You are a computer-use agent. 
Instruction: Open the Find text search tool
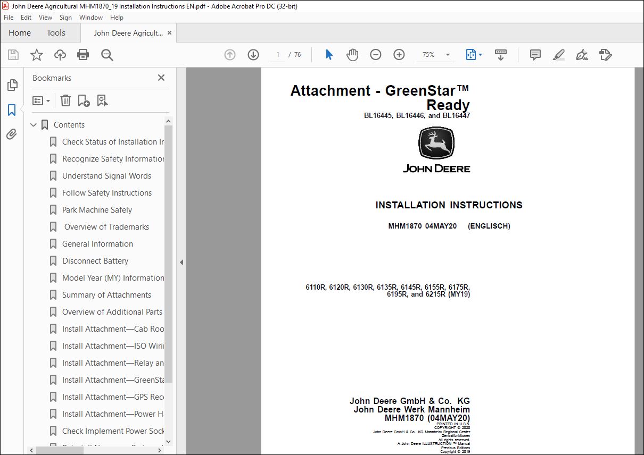[x=107, y=55]
